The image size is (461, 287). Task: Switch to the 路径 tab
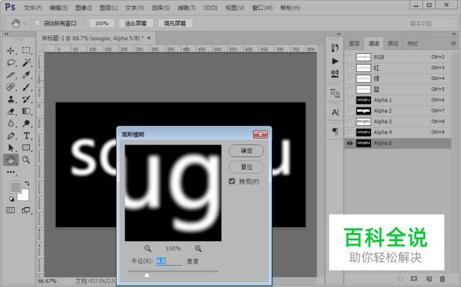[x=393, y=44]
